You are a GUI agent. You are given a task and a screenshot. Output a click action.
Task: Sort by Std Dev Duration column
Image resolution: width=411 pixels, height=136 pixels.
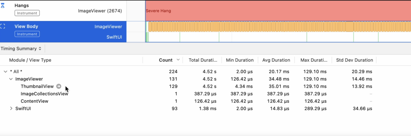pos(354,60)
